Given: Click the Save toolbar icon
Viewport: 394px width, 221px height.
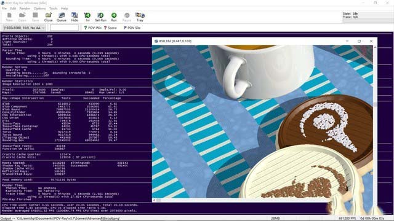Looking at the screenshot, I should point(35,17).
